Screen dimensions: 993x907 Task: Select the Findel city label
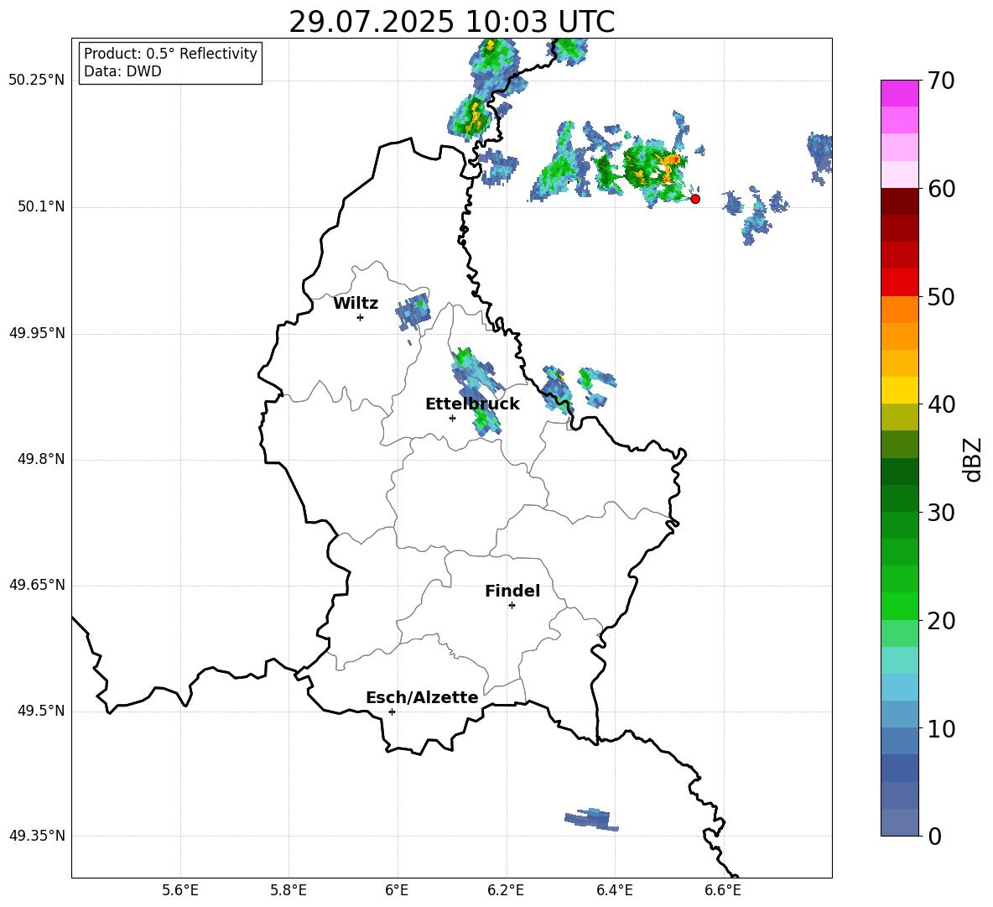click(x=512, y=591)
